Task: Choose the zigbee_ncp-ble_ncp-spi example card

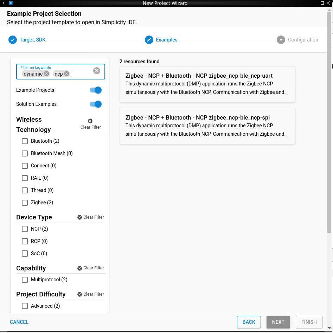Action: click(x=207, y=126)
